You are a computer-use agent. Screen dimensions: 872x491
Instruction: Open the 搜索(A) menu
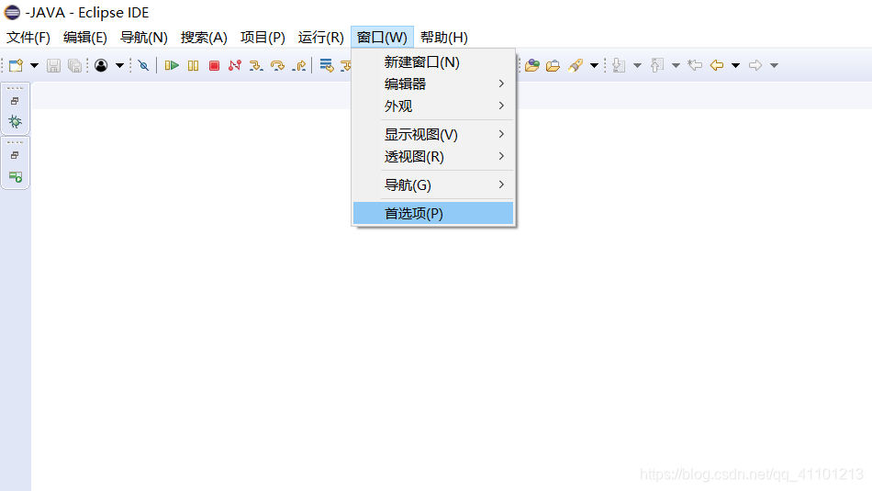point(204,38)
